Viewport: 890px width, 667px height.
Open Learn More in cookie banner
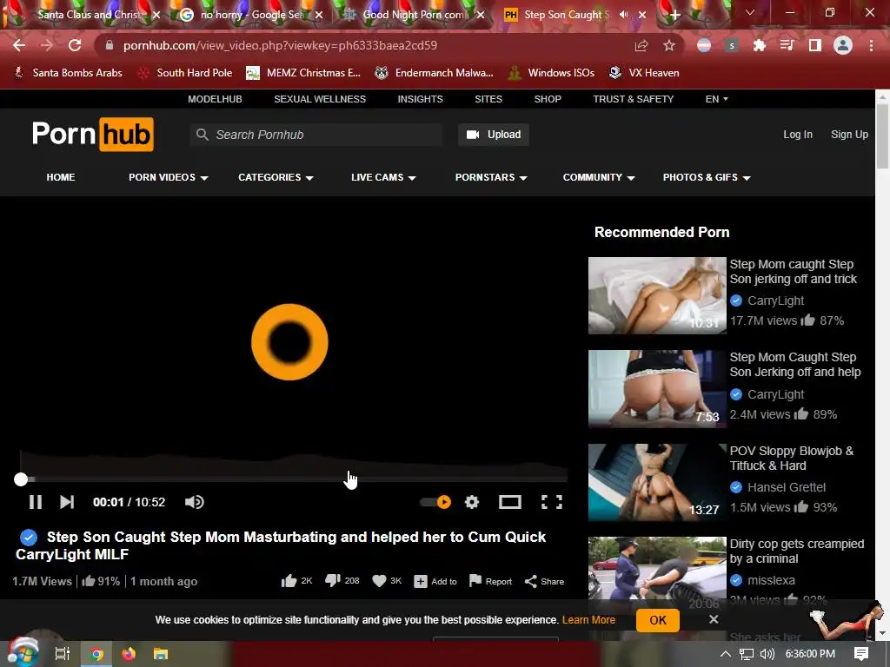pos(588,620)
